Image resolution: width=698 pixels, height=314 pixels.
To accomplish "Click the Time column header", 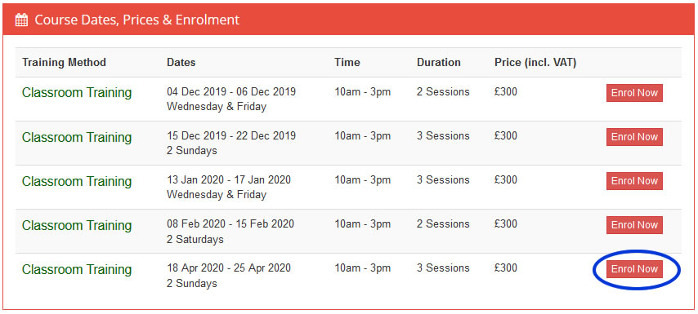I will (347, 62).
